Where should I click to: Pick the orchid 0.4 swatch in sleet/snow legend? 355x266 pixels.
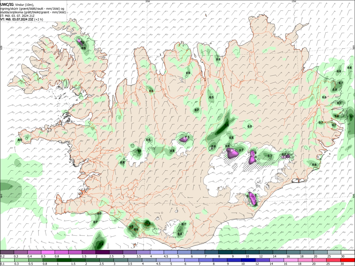pyautogui.click(x=34, y=252)
